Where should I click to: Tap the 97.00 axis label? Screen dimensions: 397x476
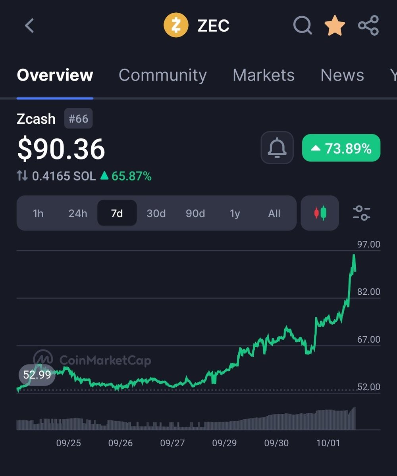(x=369, y=244)
